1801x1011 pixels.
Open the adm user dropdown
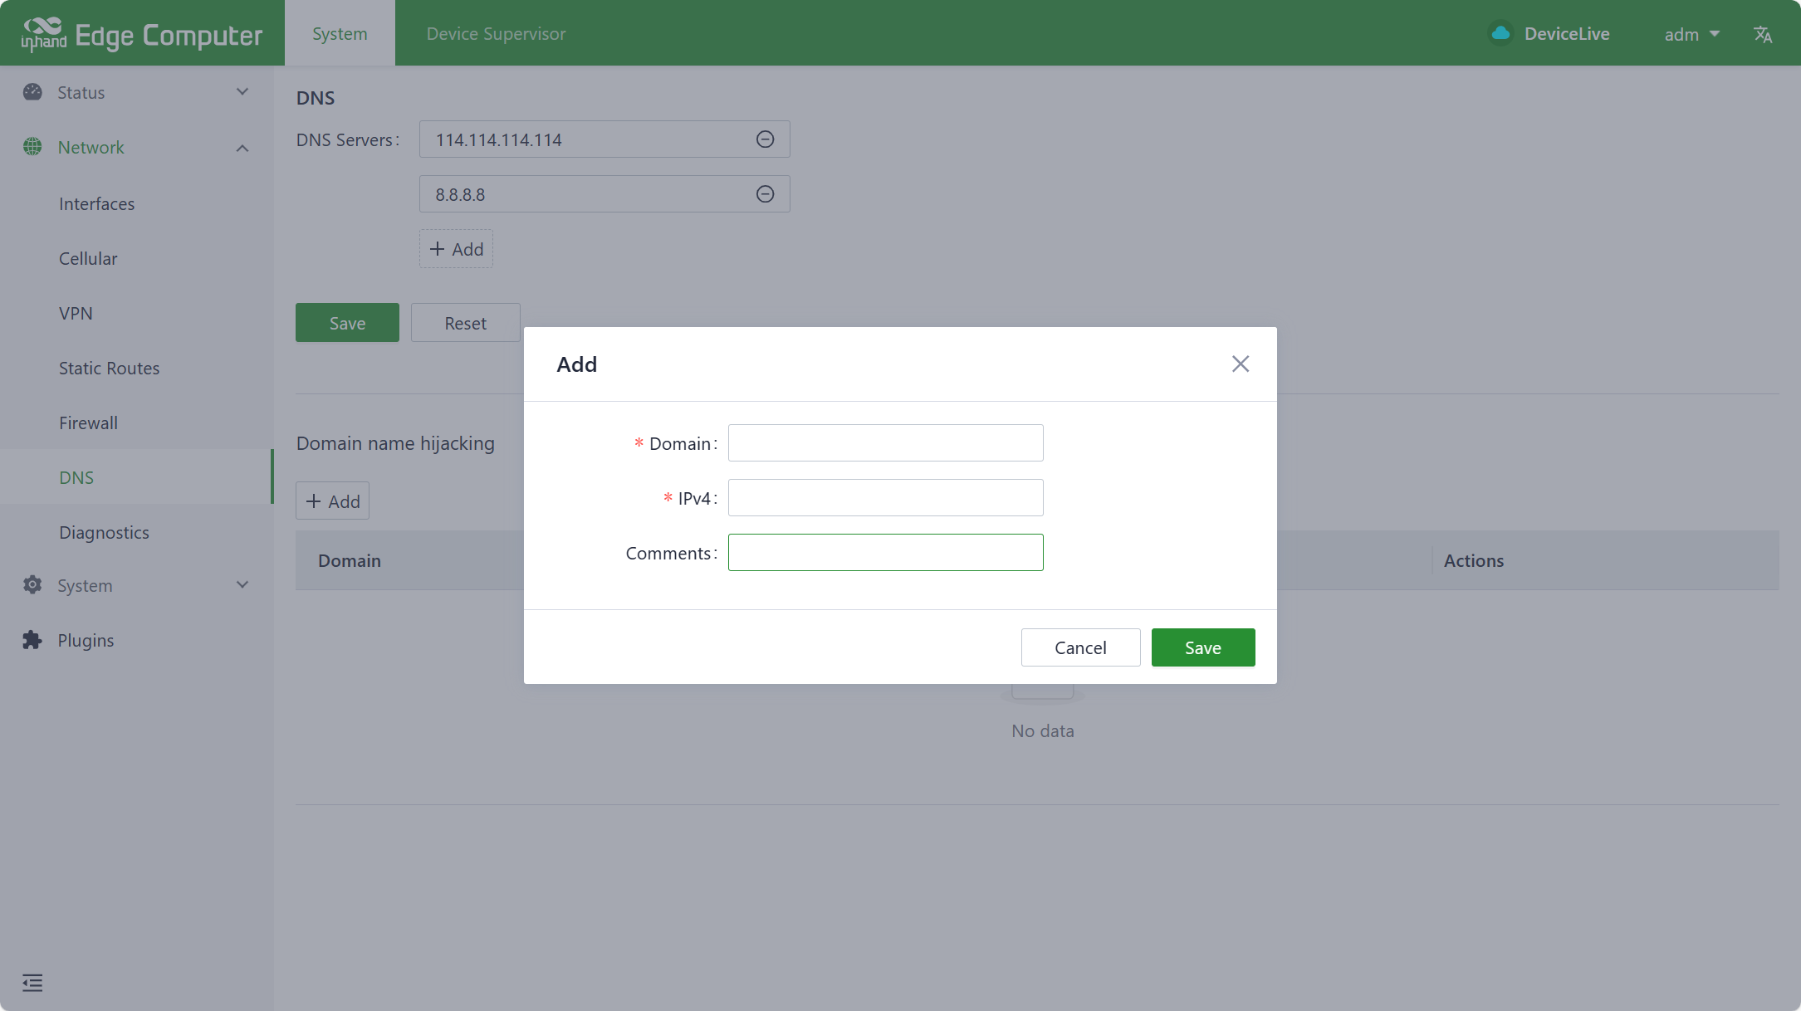pos(1691,34)
